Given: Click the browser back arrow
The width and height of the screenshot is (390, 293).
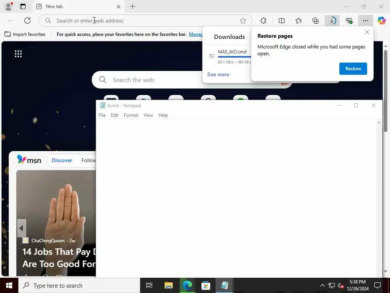Looking at the screenshot, I should pyautogui.click(x=11, y=21).
